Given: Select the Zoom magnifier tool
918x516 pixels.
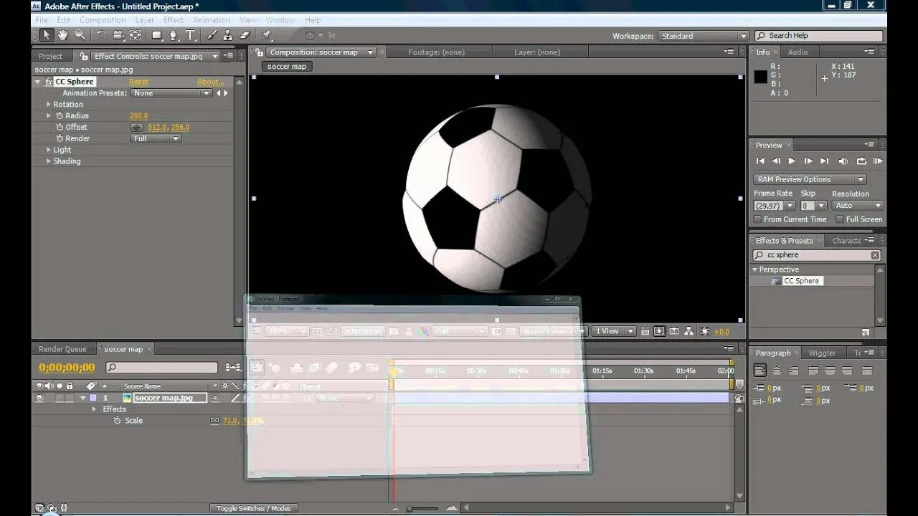Looking at the screenshot, I should pyautogui.click(x=80, y=35).
